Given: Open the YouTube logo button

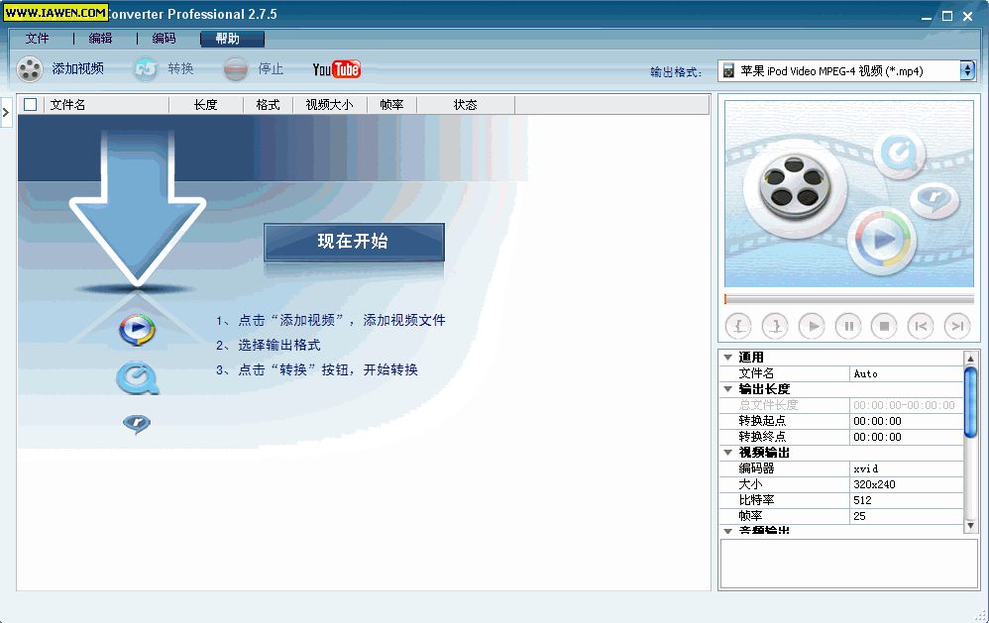Looking at the screenshot, I should (336, 69).
